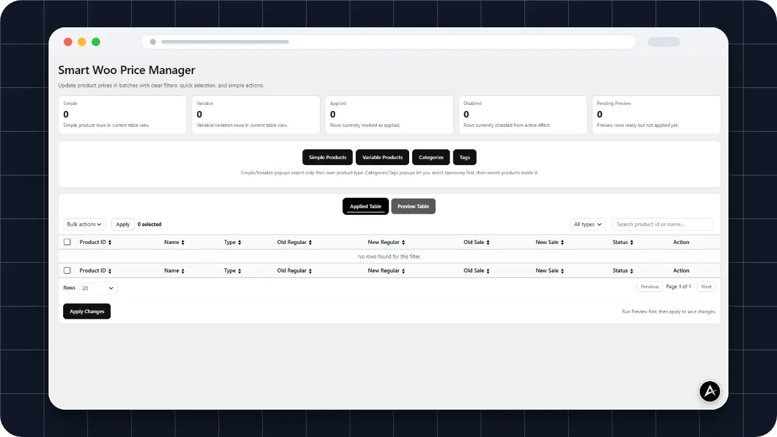Viewport: 777px width, 437px height.
Task: Sort by Status in table footer
Action: (x=623, y=271)
